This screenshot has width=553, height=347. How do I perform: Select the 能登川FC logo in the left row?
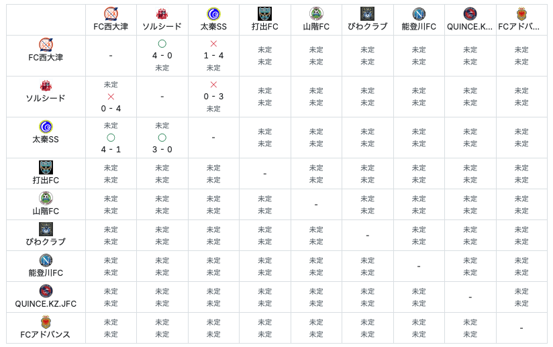[46, 260]
